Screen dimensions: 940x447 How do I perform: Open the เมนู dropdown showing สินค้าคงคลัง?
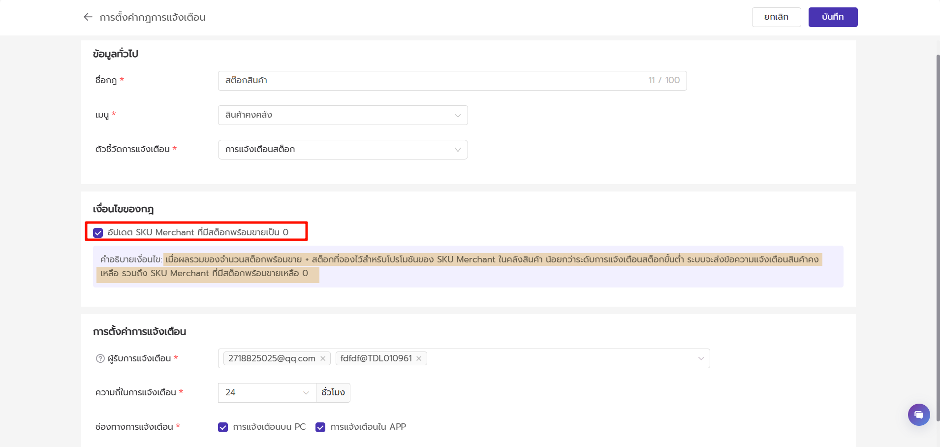point(343,115)
